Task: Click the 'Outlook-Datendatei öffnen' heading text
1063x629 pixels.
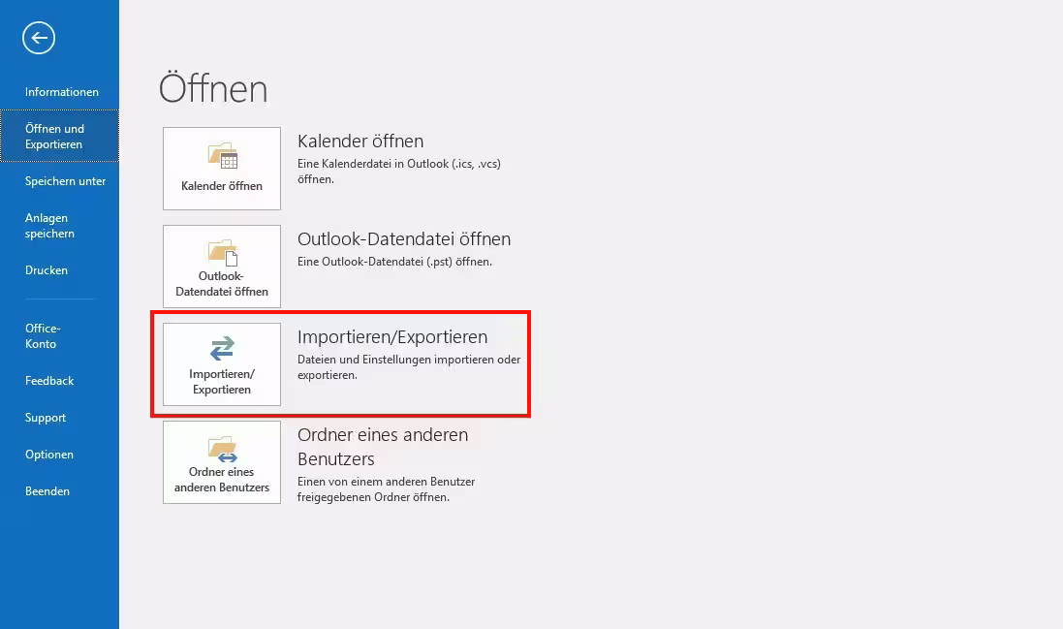Action: click(404, 239)
